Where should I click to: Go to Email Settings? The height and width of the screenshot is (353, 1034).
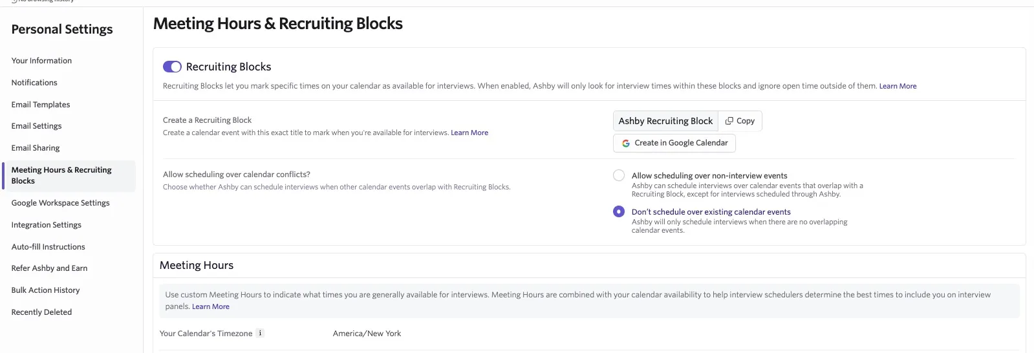[36, 126]
